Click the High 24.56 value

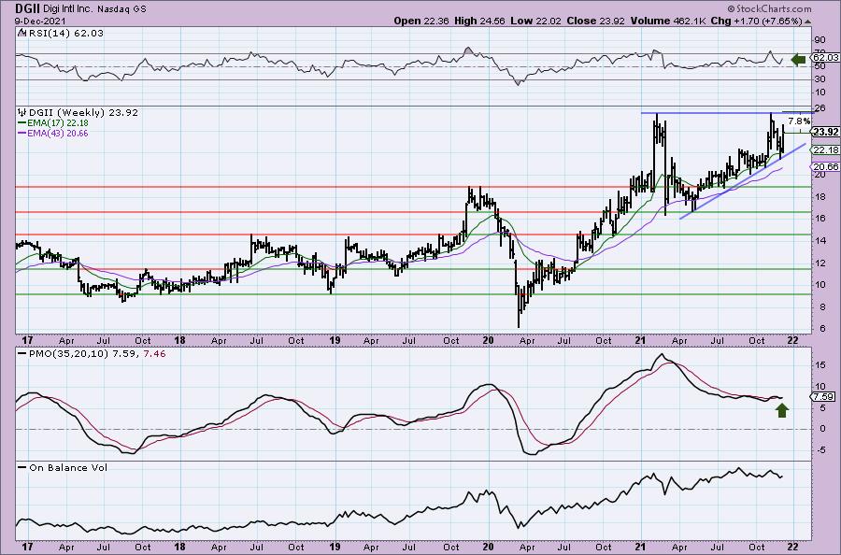479,21
